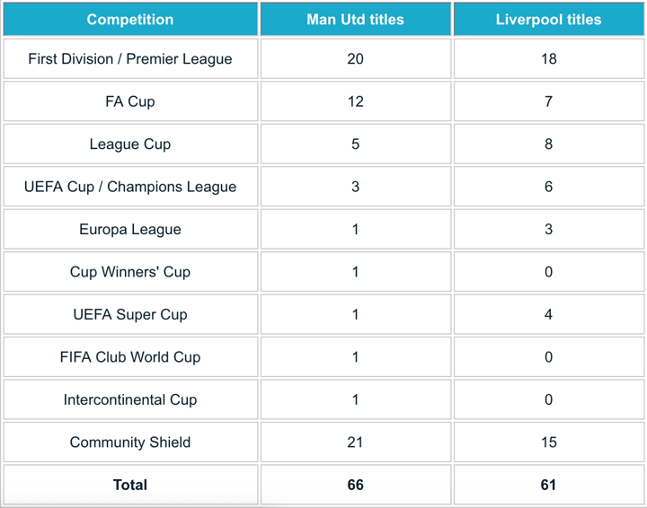
Task: Click the Europa League row label
Action: [130, 230]
